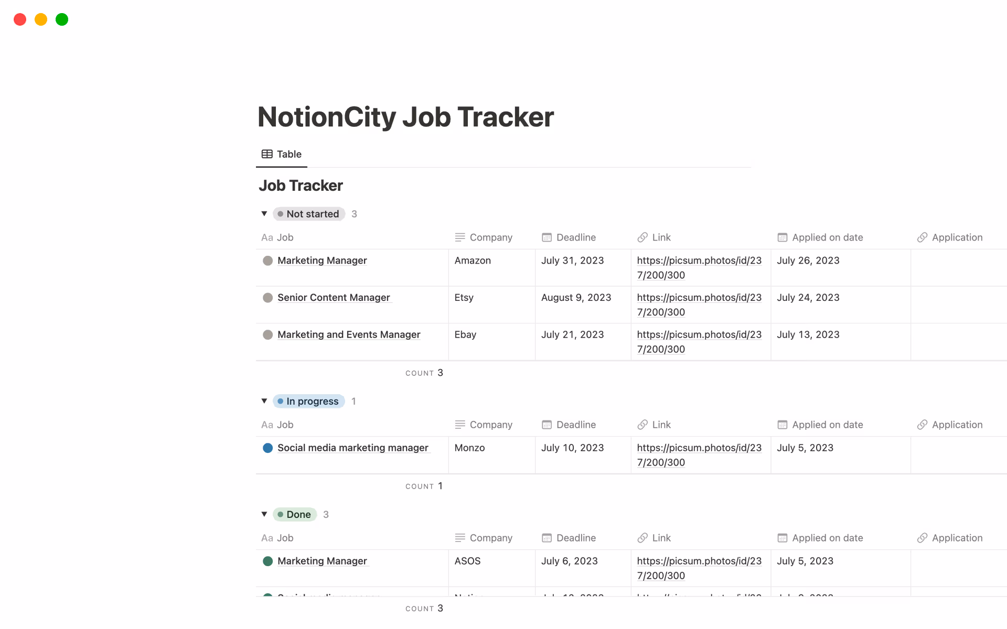
Task: Click the chain icon on the Link column
Action: point(643,237)
